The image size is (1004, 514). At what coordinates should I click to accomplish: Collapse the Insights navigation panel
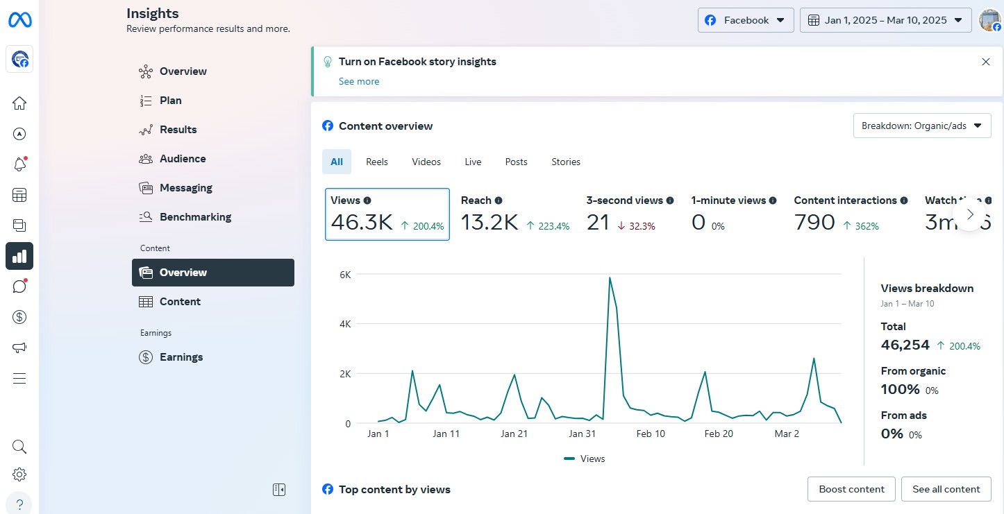tap(279, 490)
